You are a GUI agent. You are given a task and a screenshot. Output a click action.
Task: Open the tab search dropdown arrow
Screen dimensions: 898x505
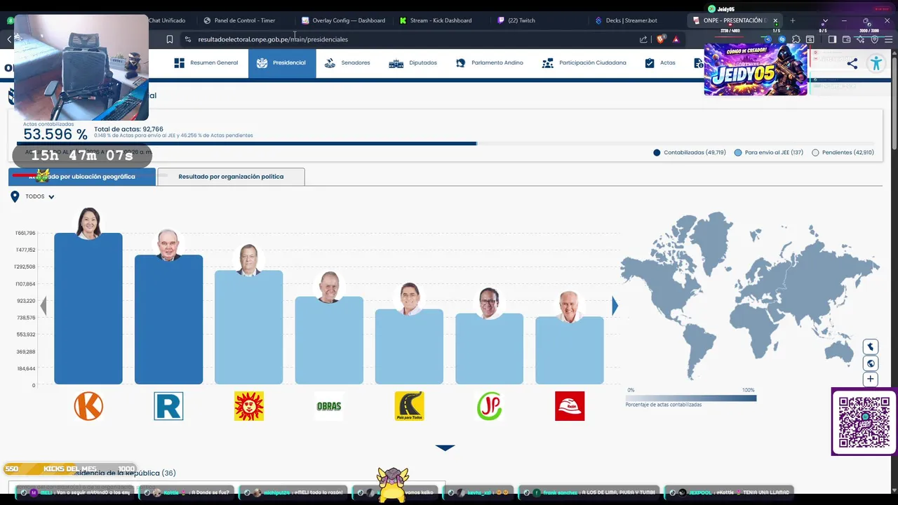coord(824,20)
